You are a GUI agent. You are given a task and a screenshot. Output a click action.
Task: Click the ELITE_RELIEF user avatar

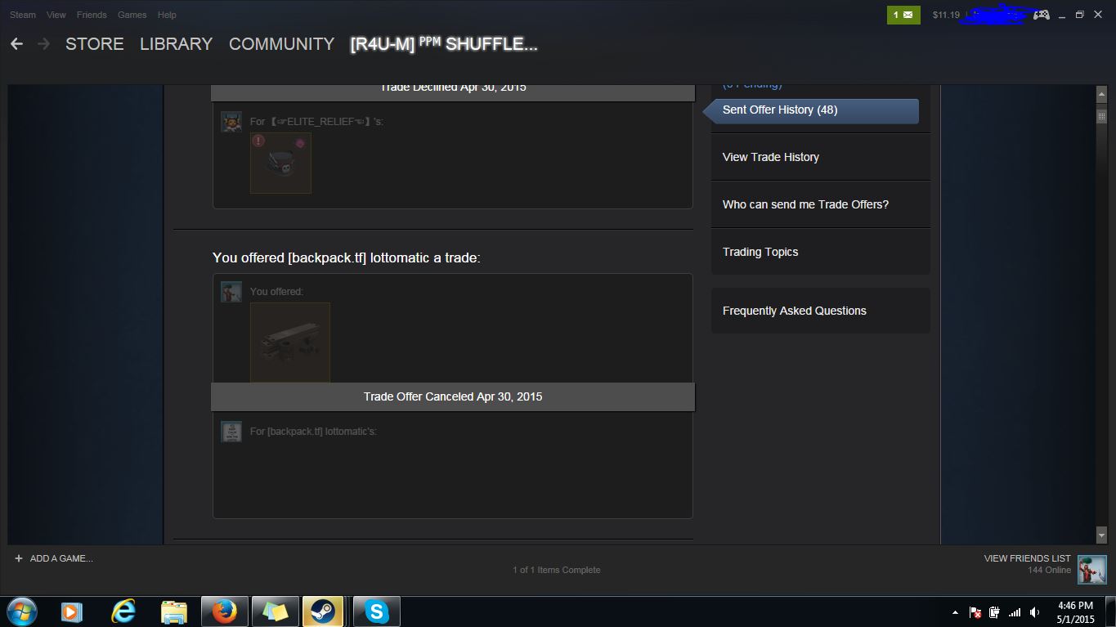pyautogui.click(x=231, y=122)
